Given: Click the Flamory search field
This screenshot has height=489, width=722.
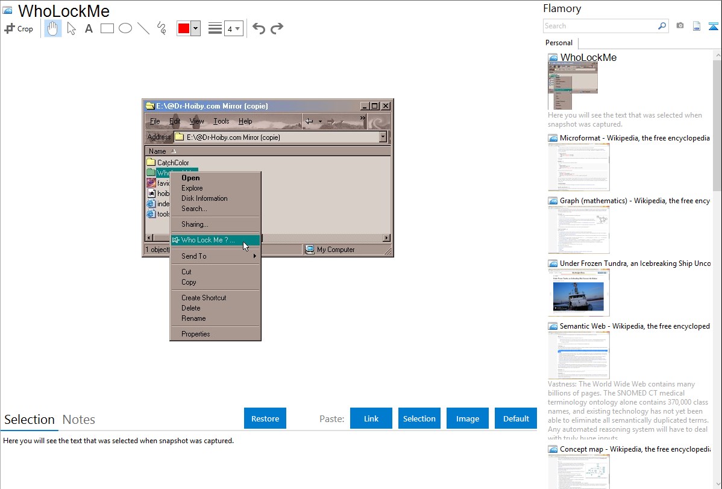Looking at the screenshot, I should point(600,26).
